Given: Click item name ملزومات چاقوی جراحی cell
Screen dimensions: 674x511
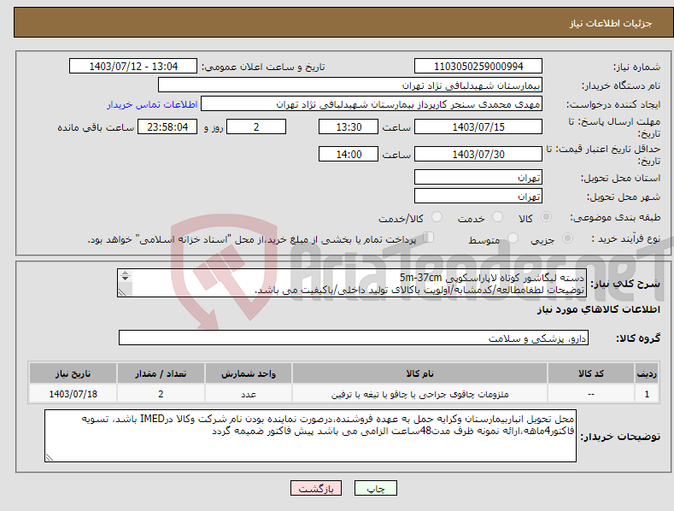Looking at the screenshot, I should (x=419, y=394).
